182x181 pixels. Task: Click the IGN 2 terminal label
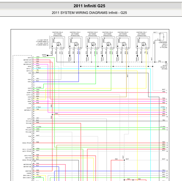[30, 90]
